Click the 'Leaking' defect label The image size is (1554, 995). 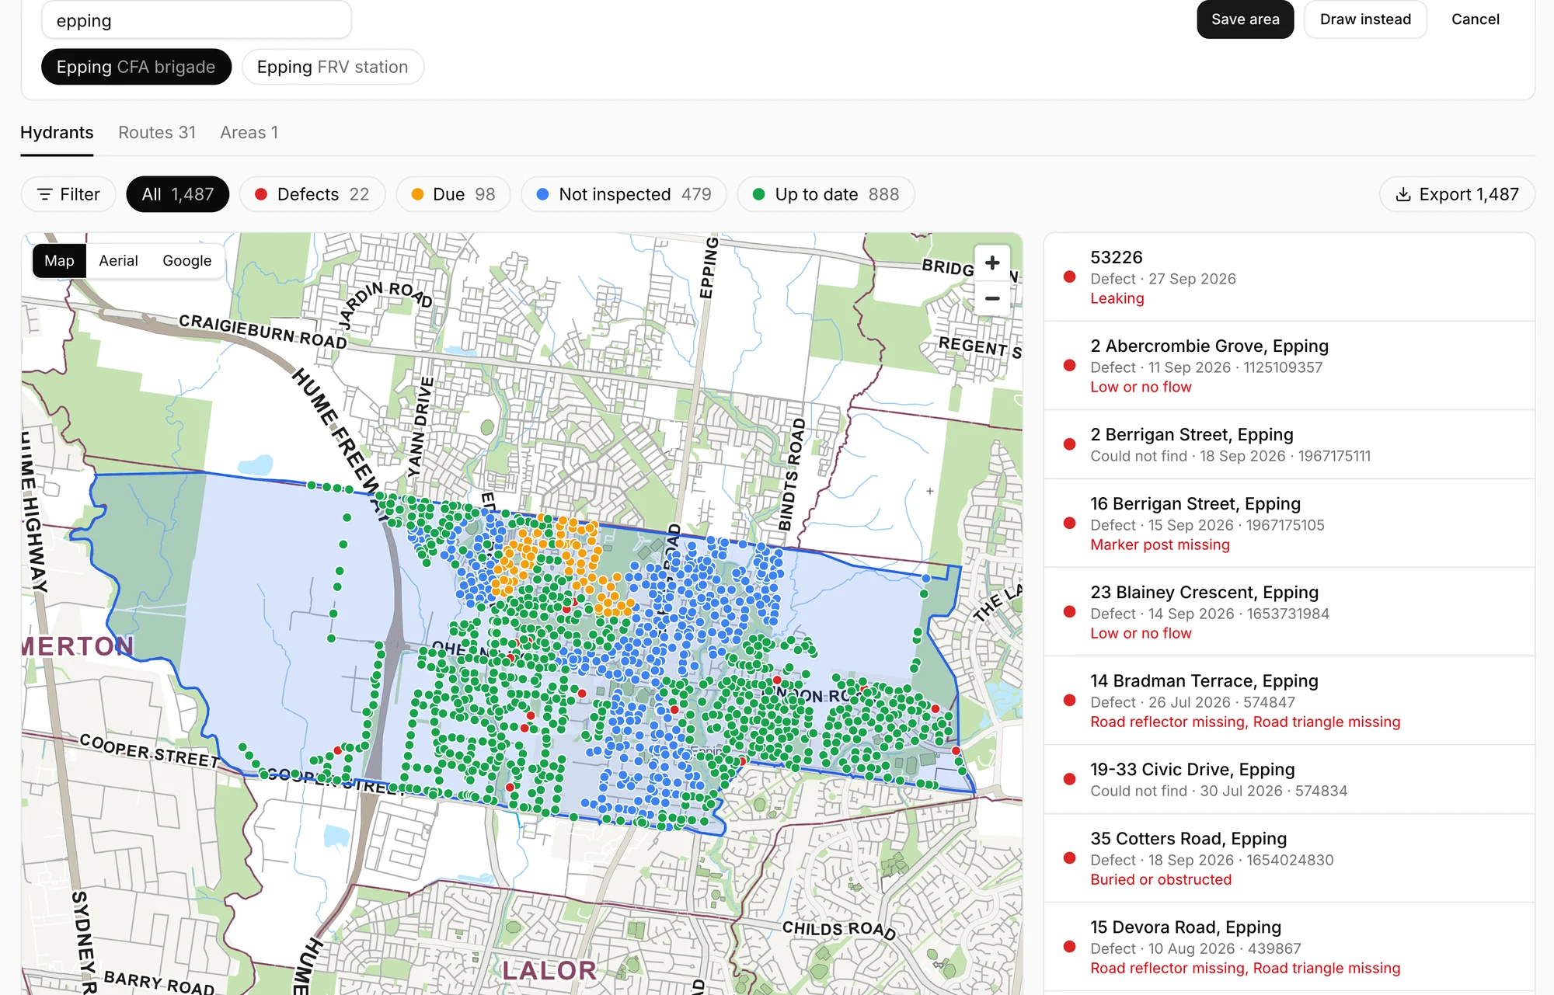[1117, 298]
